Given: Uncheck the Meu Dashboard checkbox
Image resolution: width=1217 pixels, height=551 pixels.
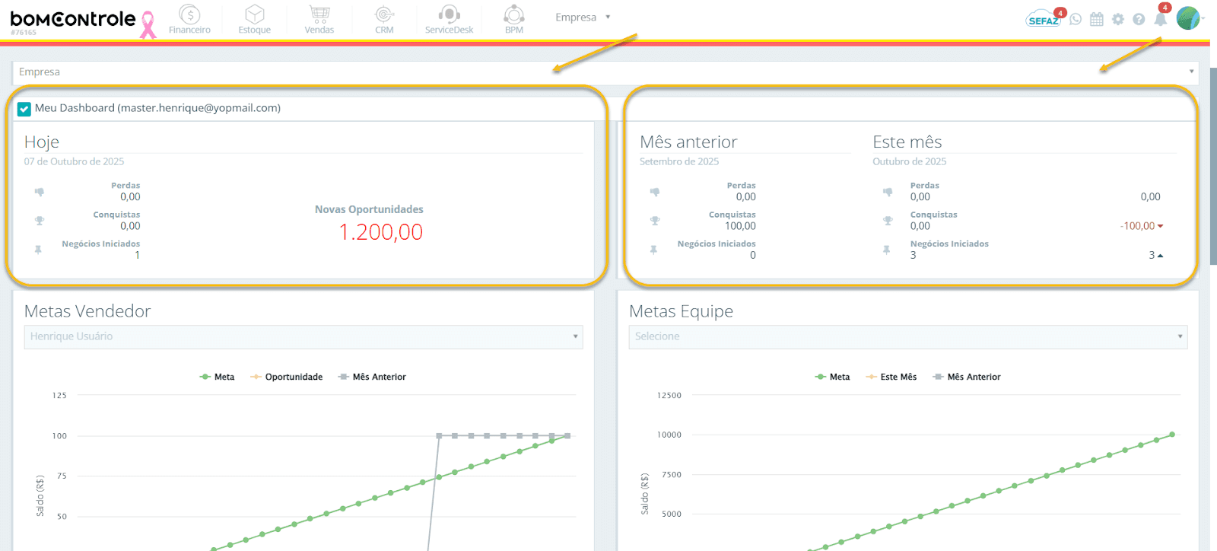Looking at the screenshot, I should (x=24, y=109).
